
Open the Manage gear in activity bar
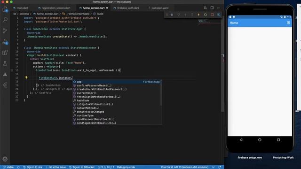(x=5, y=159)
